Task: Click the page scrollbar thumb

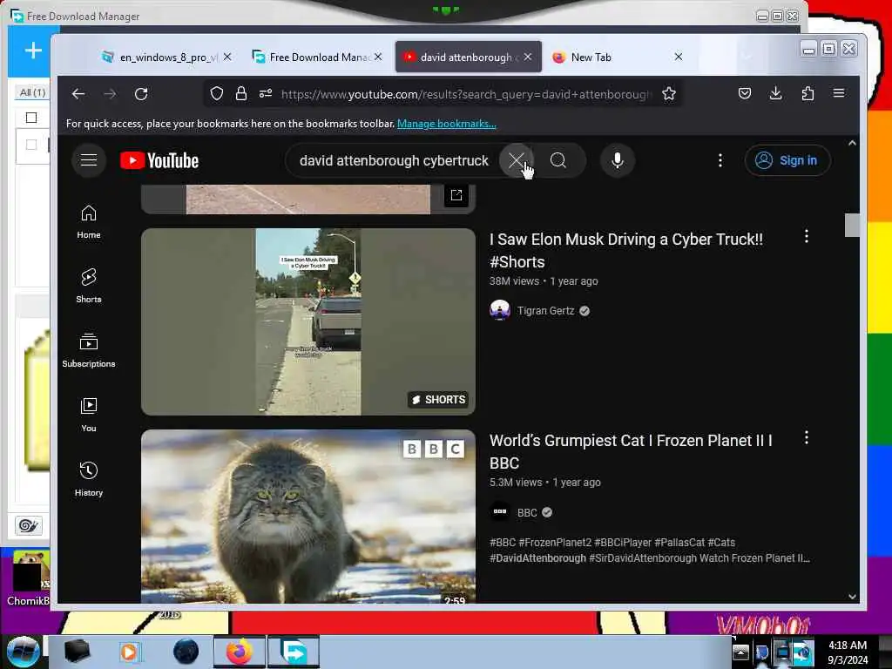Action: 852,225
